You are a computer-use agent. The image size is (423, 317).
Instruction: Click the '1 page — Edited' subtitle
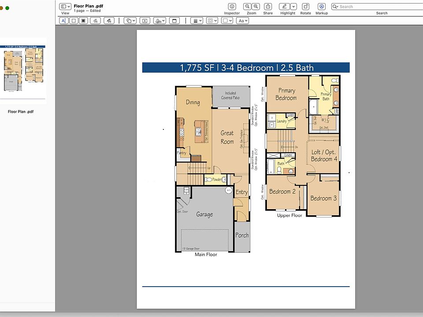[x=87, y=11]
